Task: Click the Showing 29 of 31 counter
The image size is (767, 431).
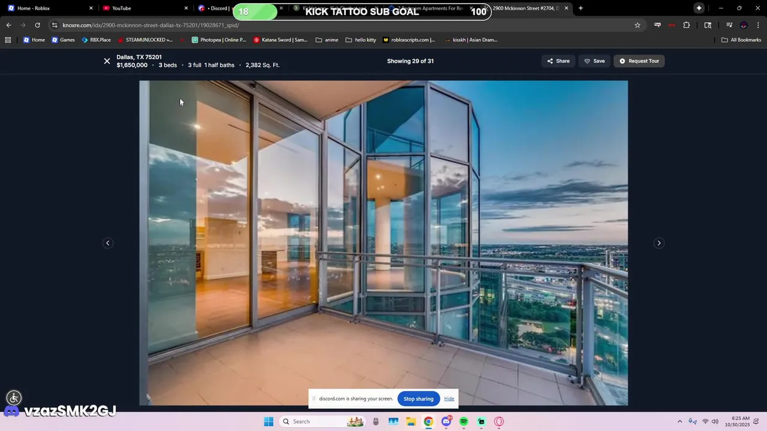Action: (x=410, y=61)
